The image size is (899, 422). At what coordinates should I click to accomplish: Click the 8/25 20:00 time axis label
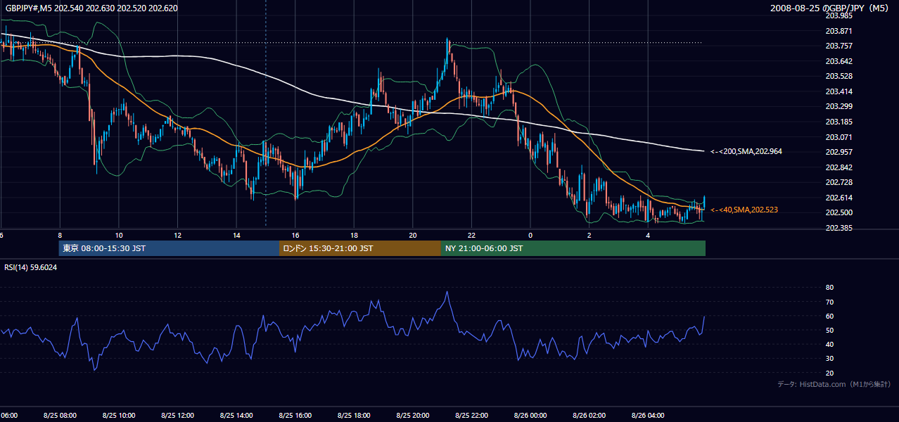(x=412, y=416)
